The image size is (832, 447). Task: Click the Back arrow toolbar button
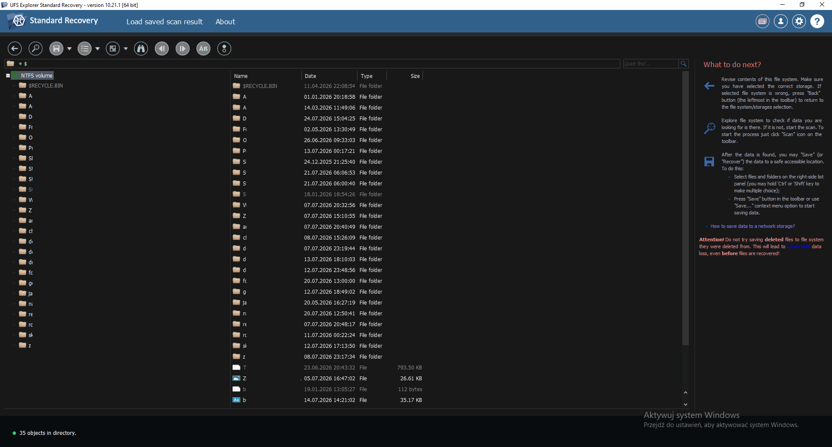coord(15,49)
